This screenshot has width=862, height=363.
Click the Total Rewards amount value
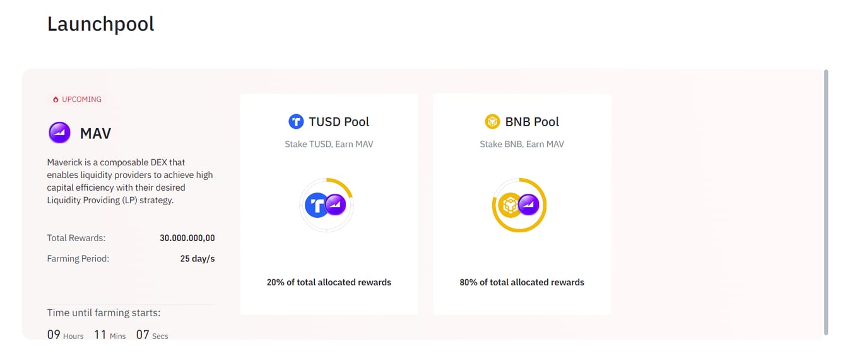(x=187, y=238)
